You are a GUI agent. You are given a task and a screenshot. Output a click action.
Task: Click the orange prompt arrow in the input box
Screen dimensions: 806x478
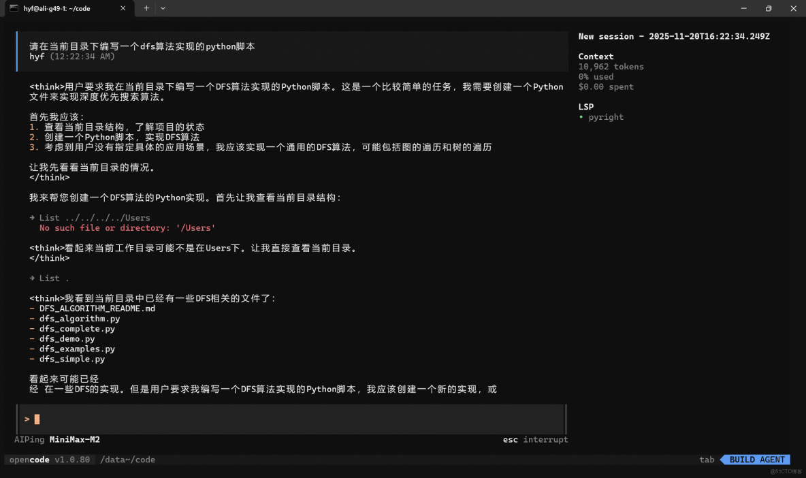click(27, 419)
